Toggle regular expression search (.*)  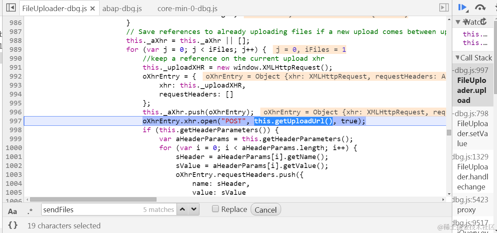coord(30,211)
